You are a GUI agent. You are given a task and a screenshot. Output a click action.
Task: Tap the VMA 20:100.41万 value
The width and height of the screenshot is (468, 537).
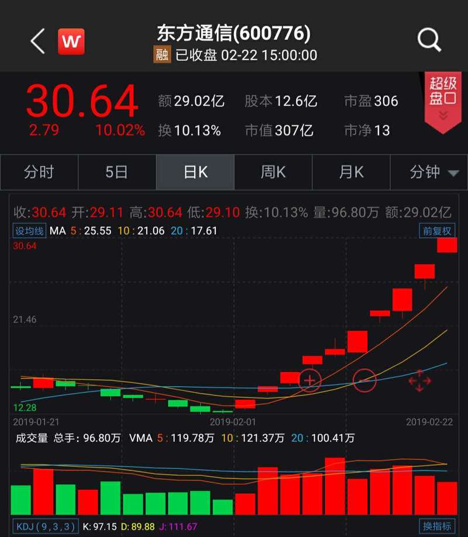(323, 438)
